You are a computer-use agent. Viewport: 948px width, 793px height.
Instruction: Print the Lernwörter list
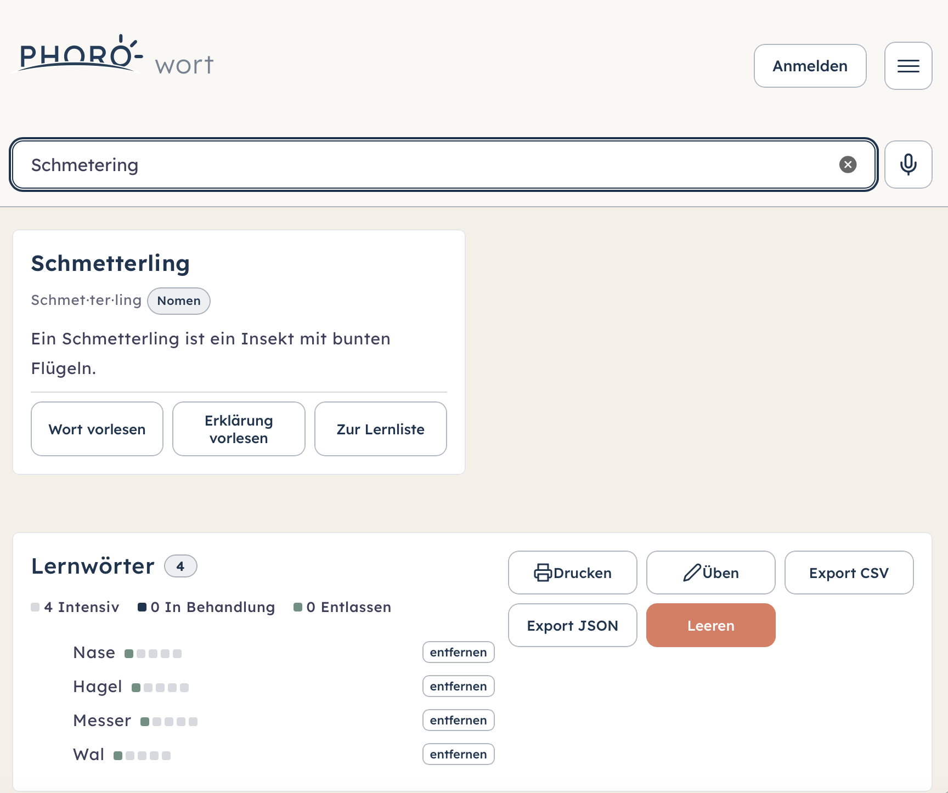coord(572,573)
